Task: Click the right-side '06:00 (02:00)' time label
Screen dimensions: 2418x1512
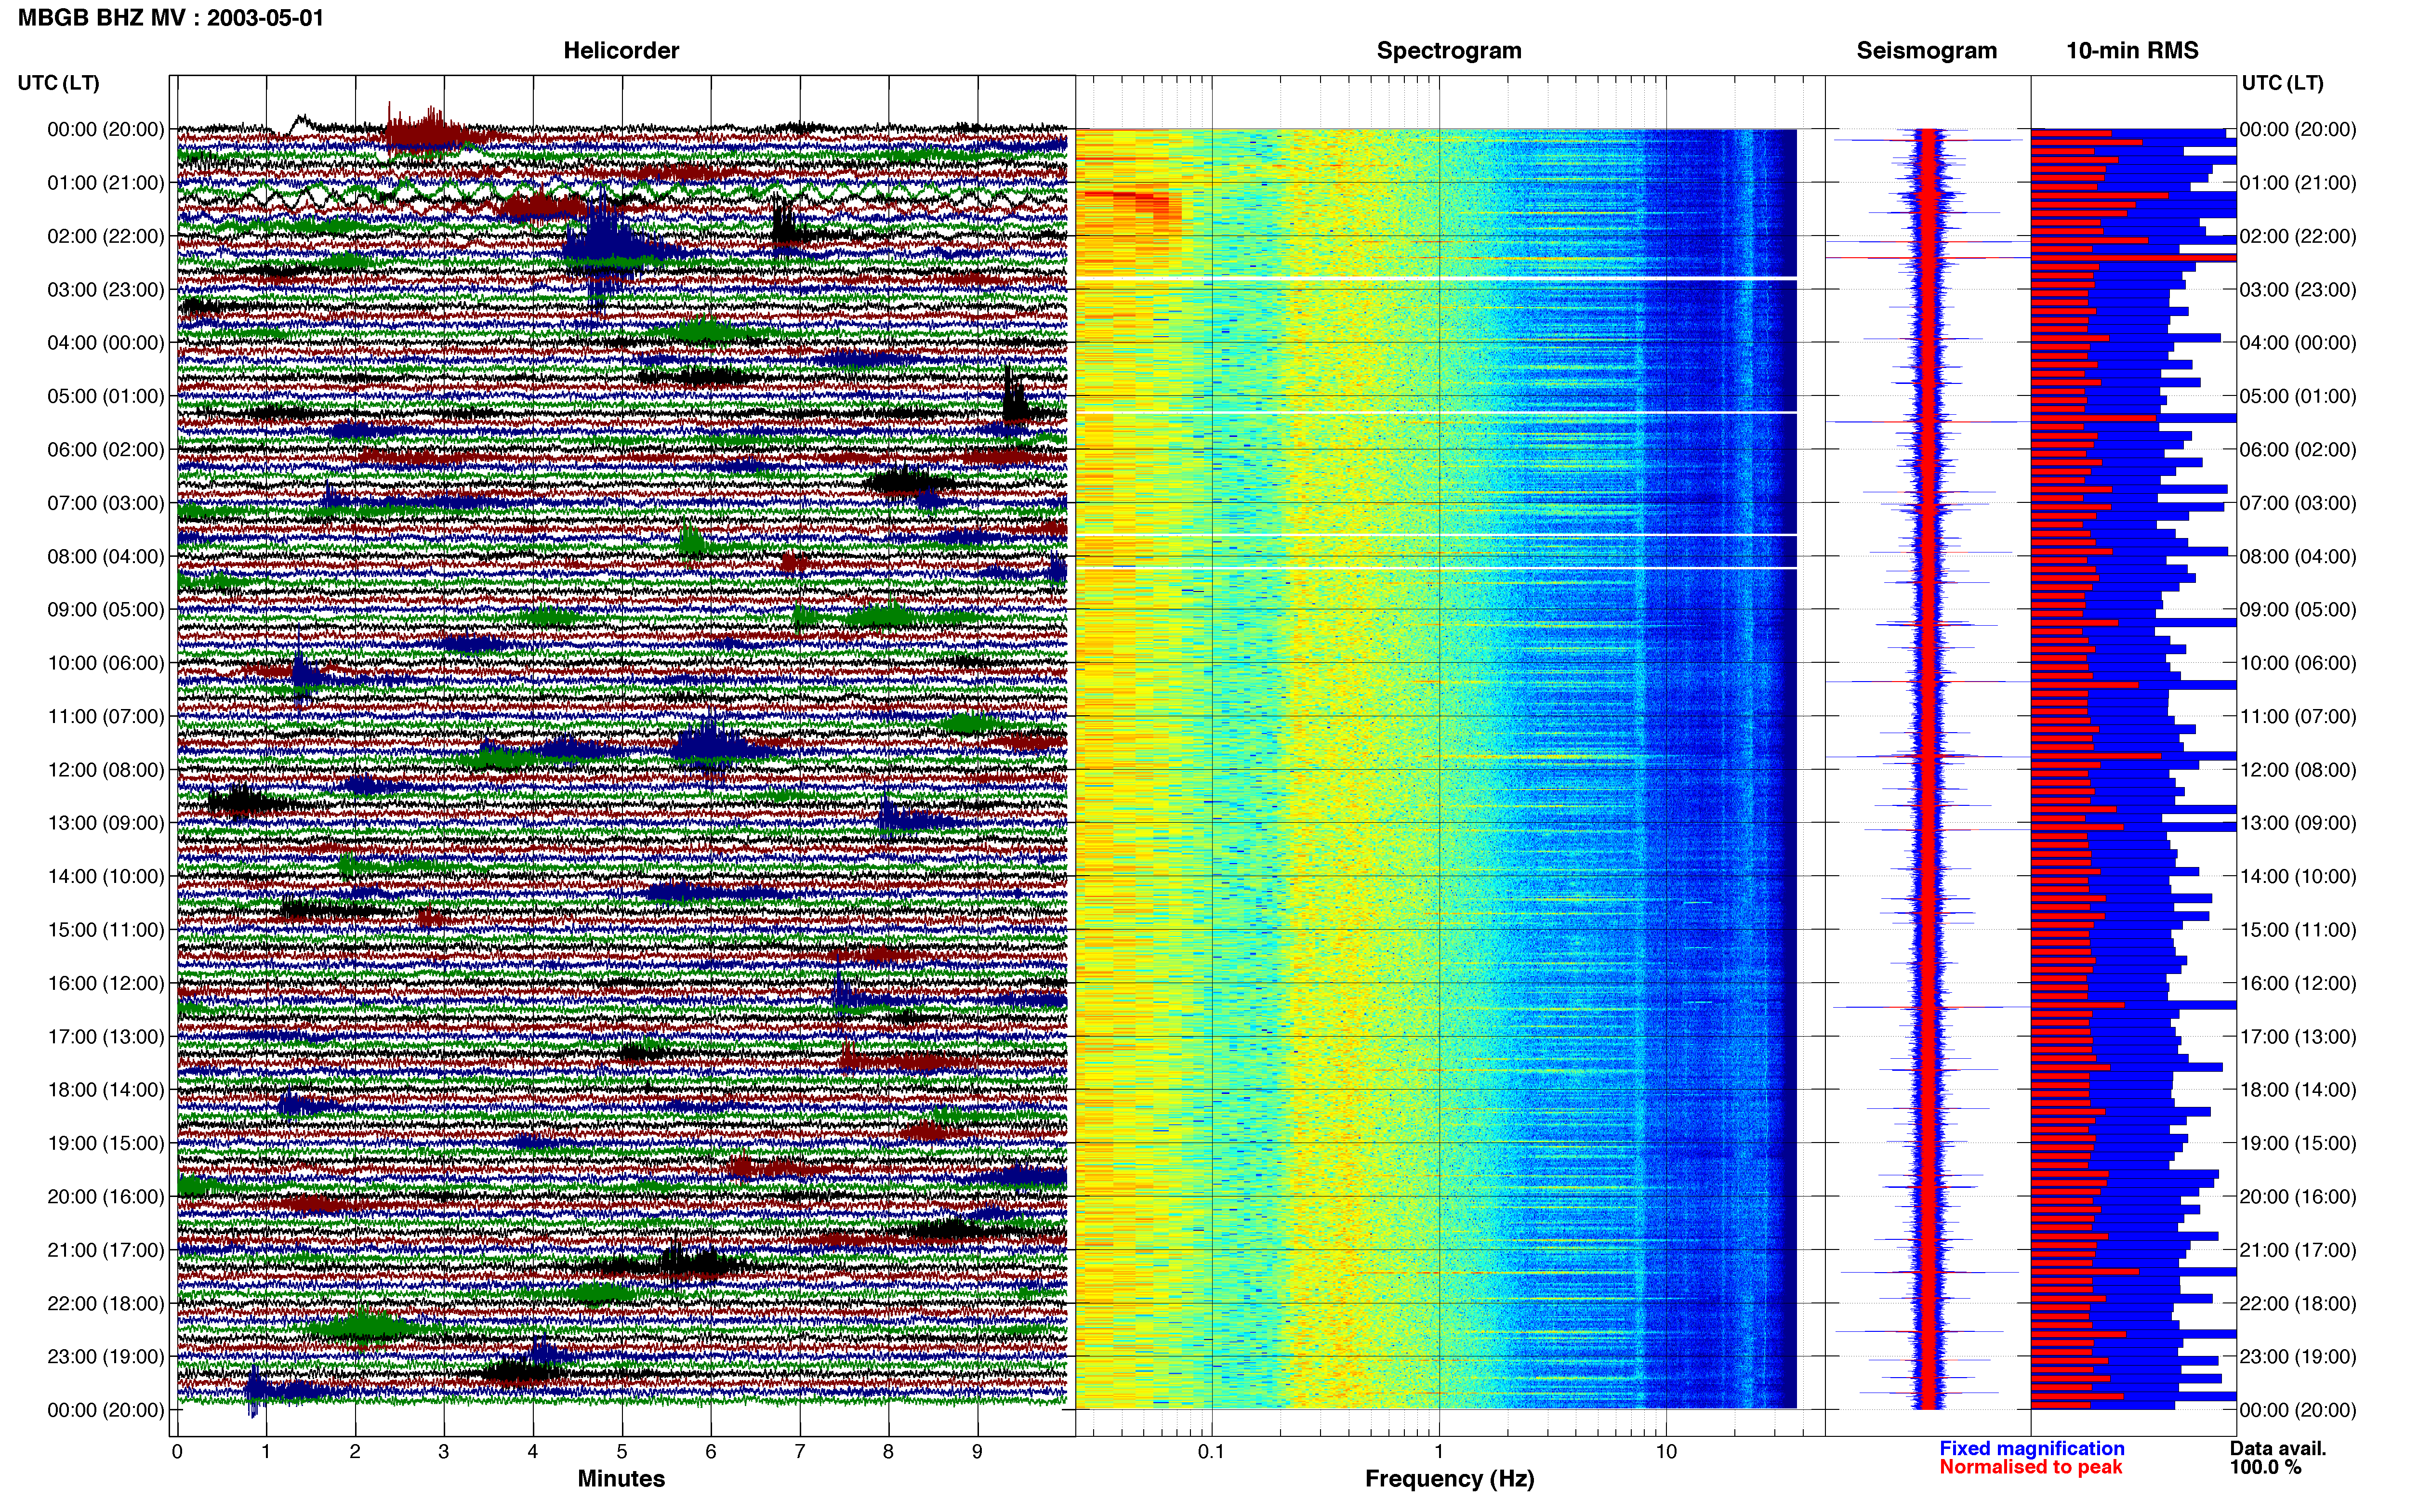Action: tap(2298, 450)
